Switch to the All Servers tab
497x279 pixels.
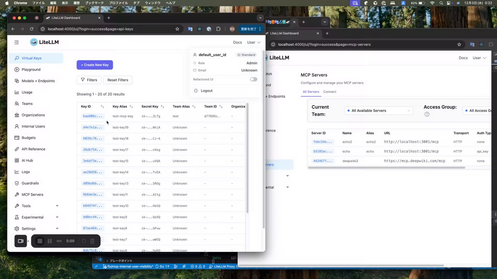point(311,92)
